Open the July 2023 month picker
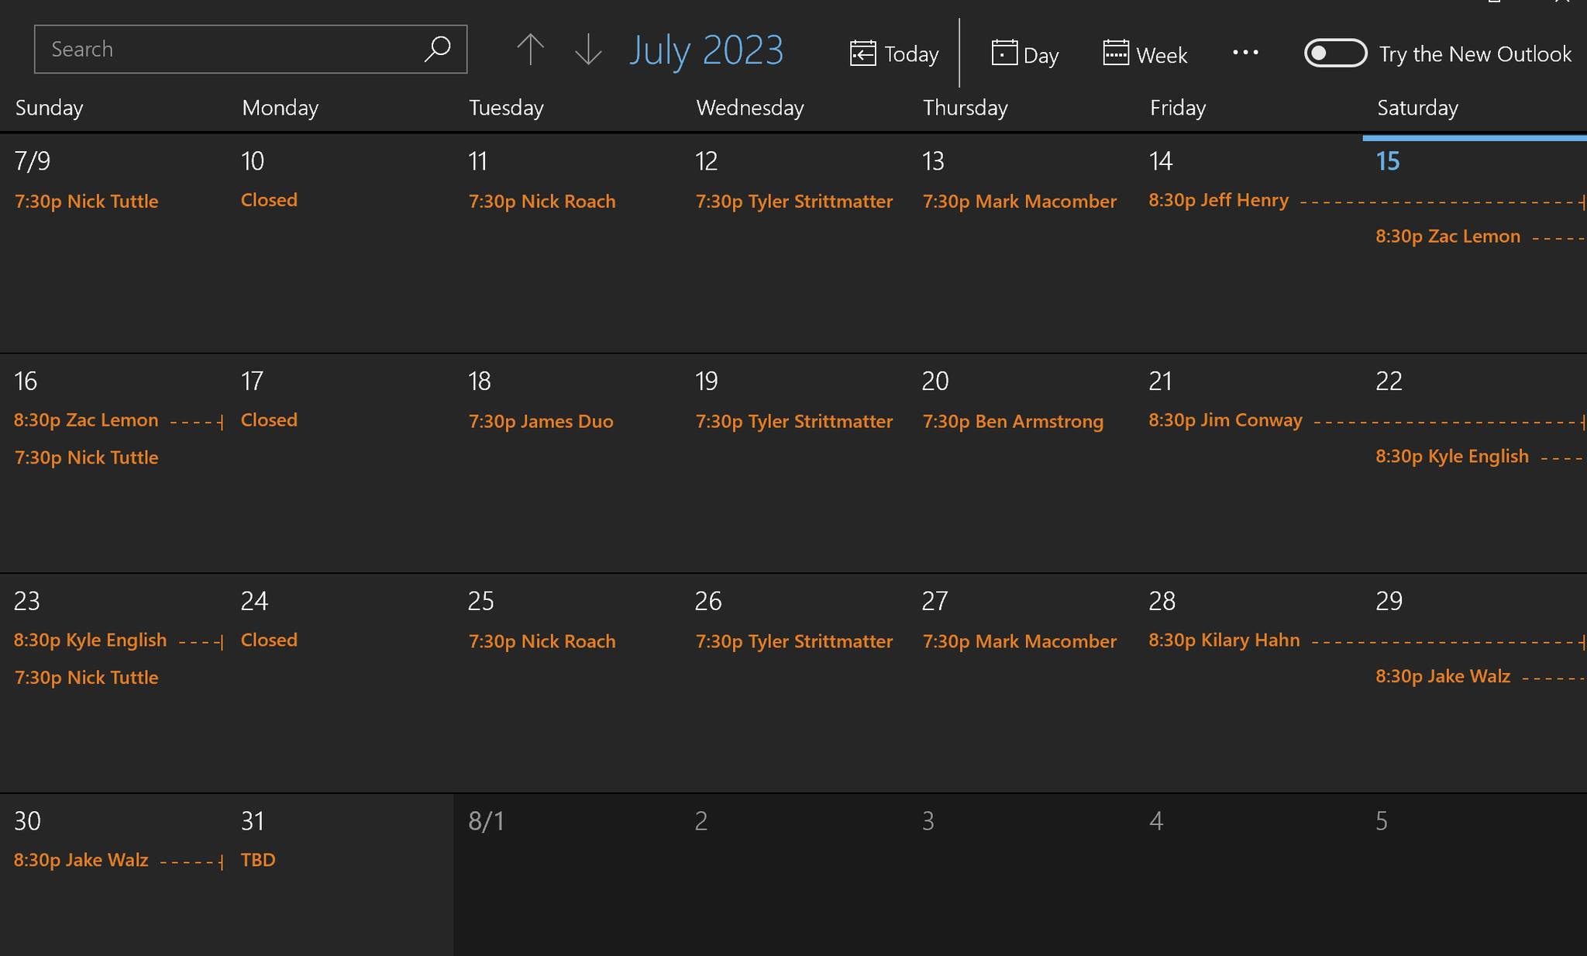This screenshot has width=1587, height=956. pos(706,50)
